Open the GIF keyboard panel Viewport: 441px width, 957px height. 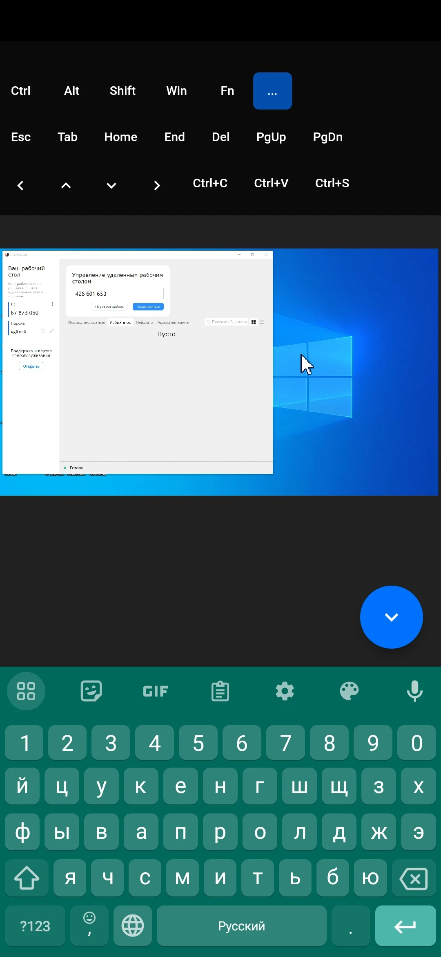tap(156, 691)
